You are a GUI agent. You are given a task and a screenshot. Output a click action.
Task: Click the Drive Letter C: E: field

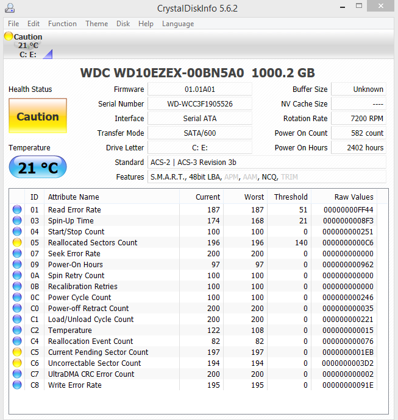tap(200, 147)
